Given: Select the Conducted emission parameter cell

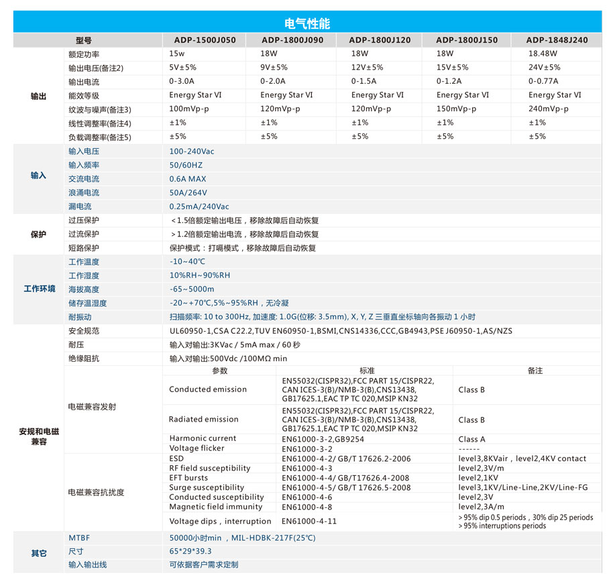Looking at the screenshot, I should point(208,389).
